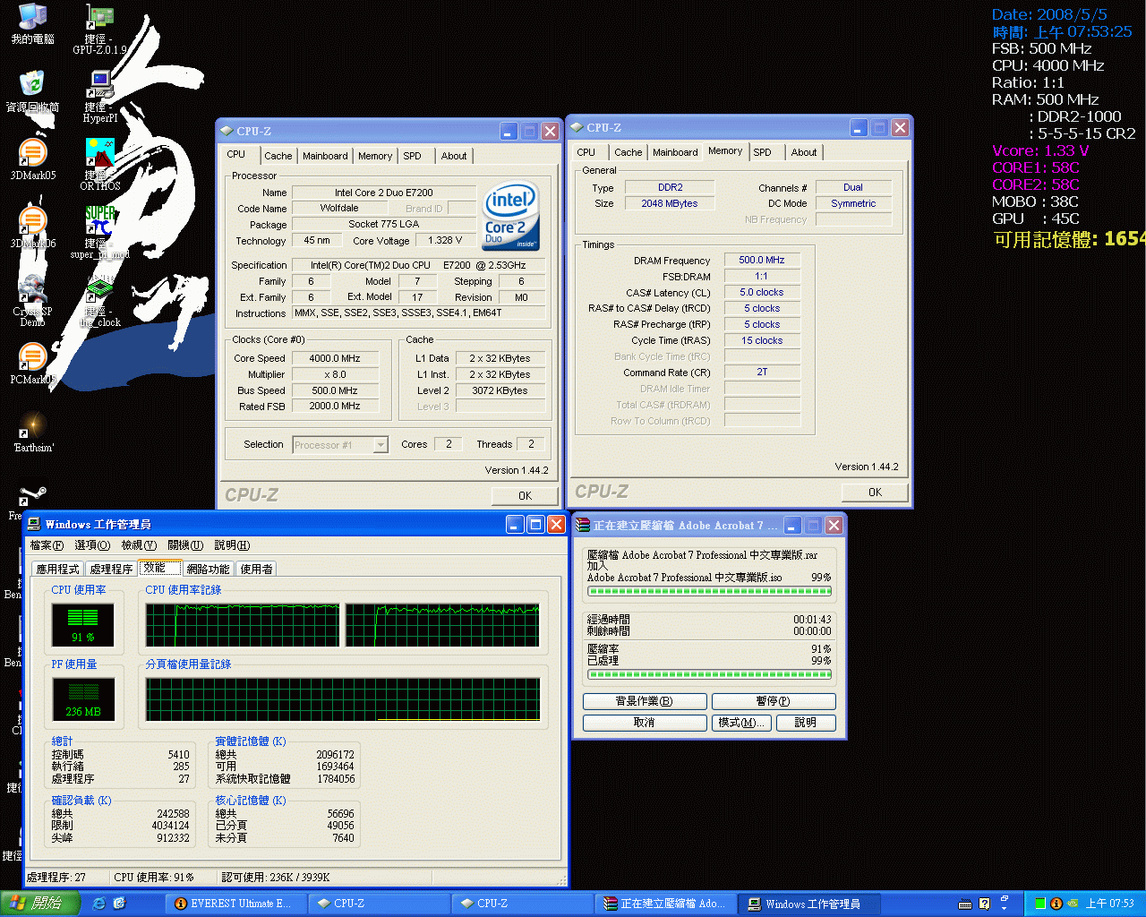Open SPD tab in left CPU-Z window

point(412,156)
